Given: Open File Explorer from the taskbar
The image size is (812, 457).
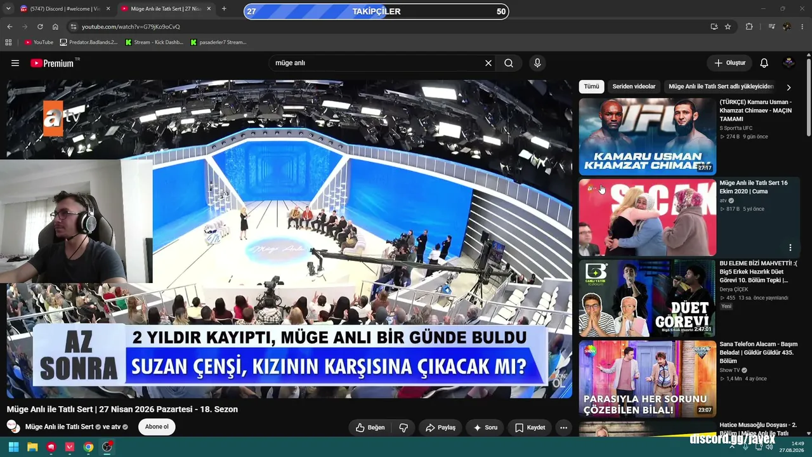Looking at the screenshot, I should (32, 447).
